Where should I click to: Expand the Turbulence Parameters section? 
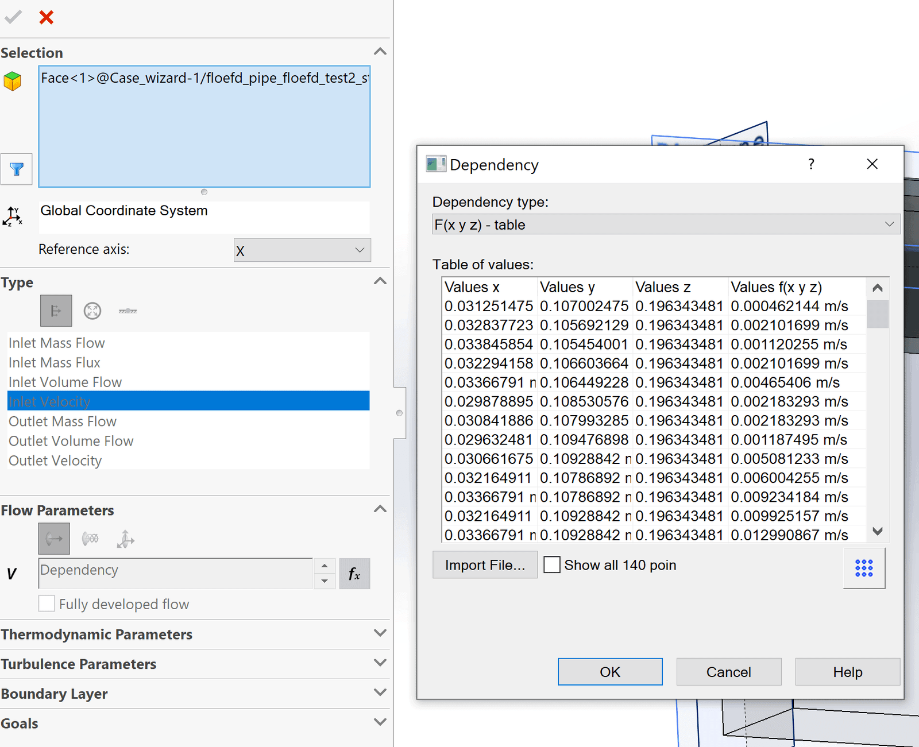click(380, 663)
